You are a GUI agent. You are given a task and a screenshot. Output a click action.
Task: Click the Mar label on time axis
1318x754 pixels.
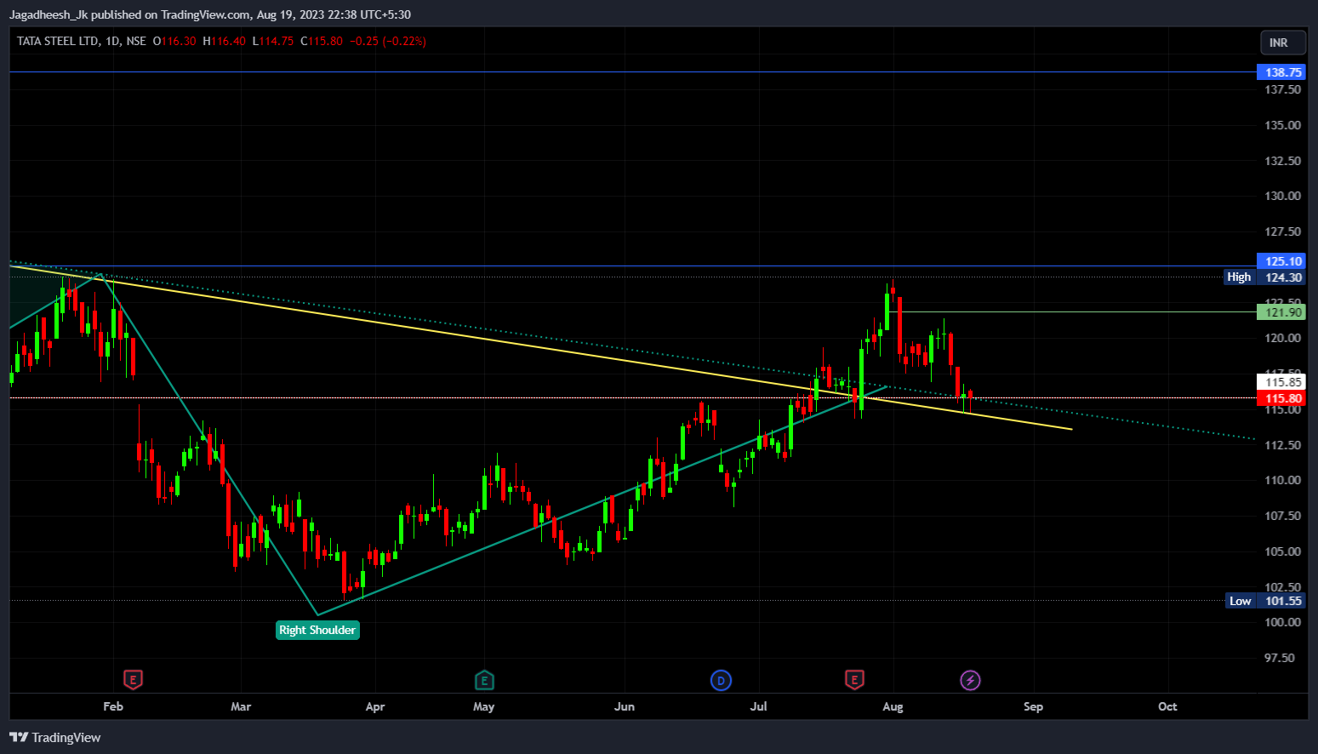click(x=241, y=706)
